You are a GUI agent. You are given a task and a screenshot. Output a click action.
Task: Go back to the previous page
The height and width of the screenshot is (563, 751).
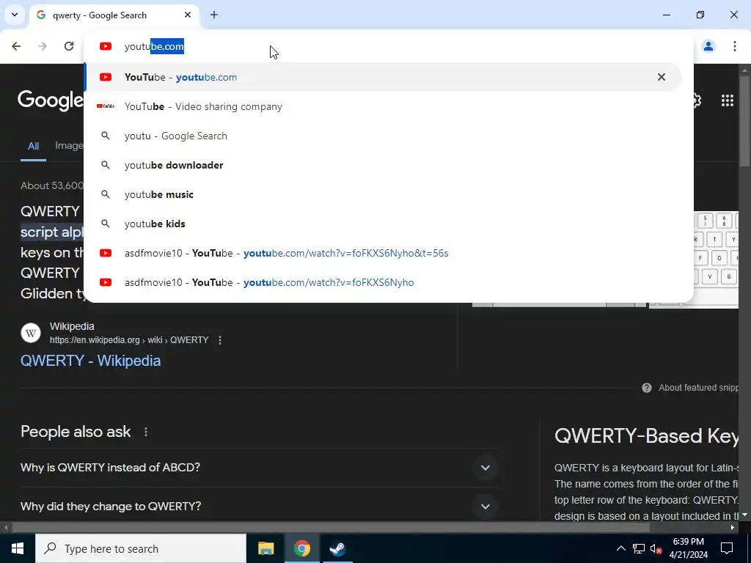(x=16, y=46)
